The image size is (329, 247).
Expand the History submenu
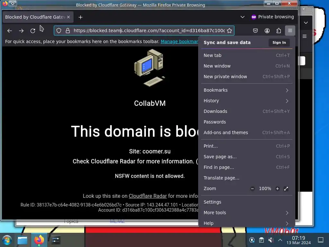(246, 101)
